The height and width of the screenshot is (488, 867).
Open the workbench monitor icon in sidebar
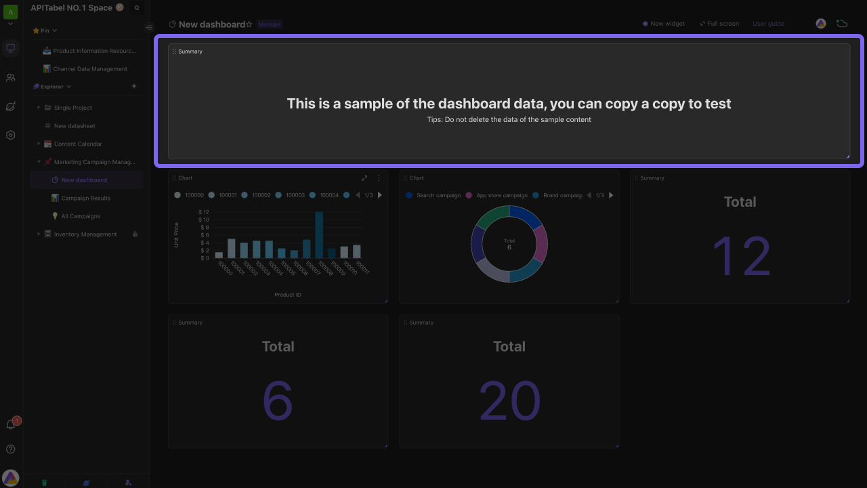click(x=10, y=48)
